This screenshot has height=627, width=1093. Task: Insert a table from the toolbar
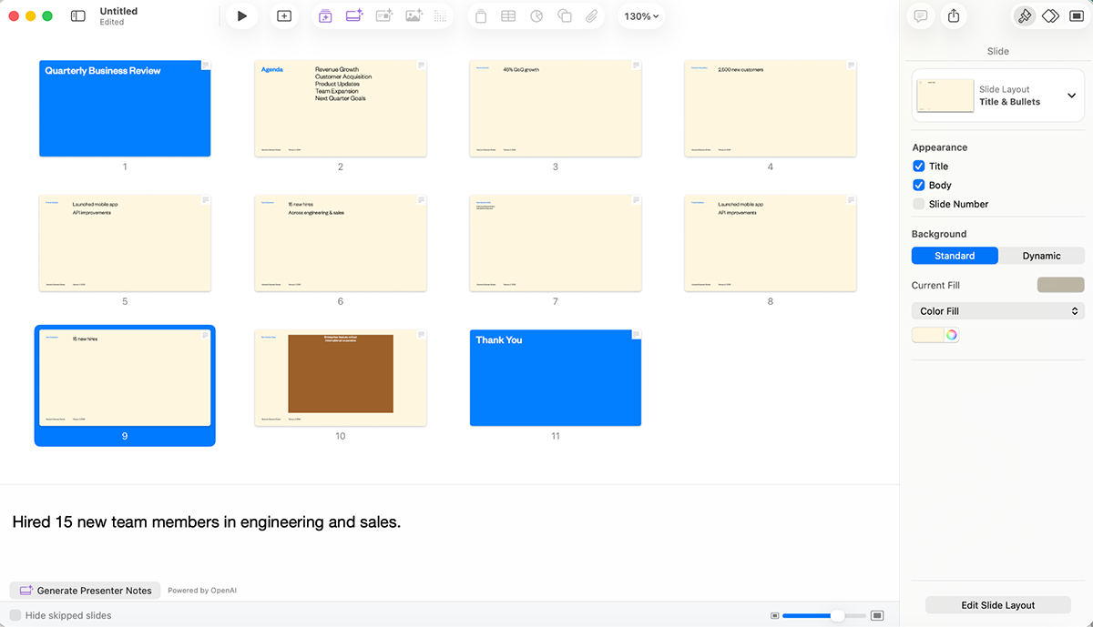point(508,15)
